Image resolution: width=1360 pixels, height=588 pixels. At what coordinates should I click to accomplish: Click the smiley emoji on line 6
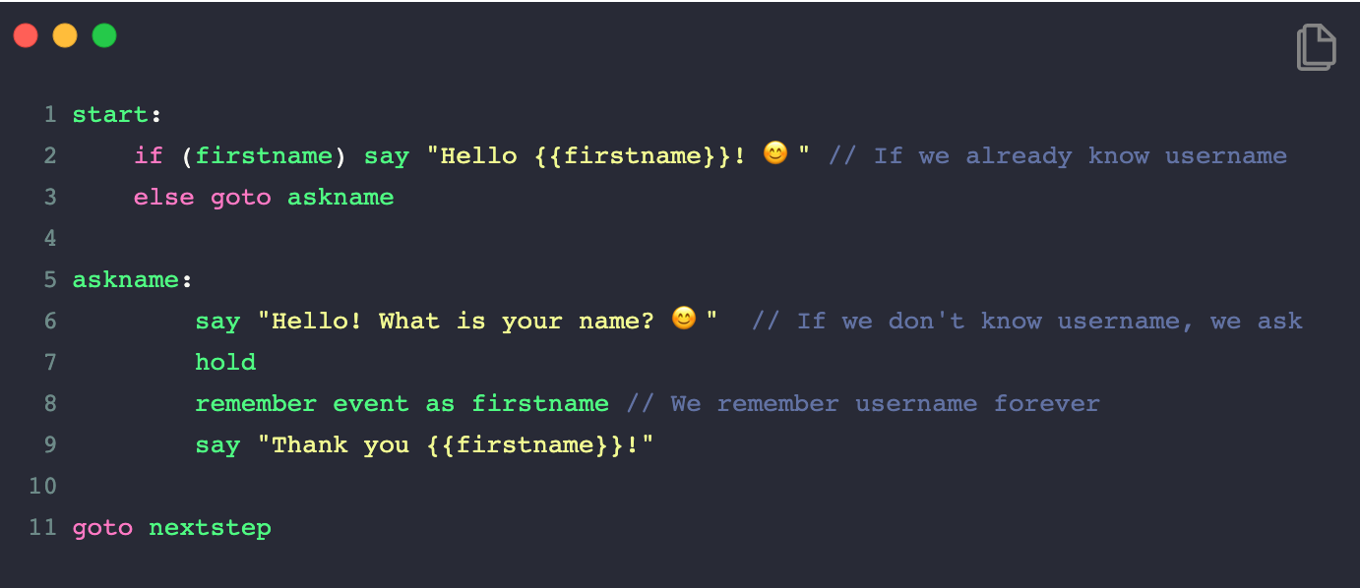click(684, 319)
